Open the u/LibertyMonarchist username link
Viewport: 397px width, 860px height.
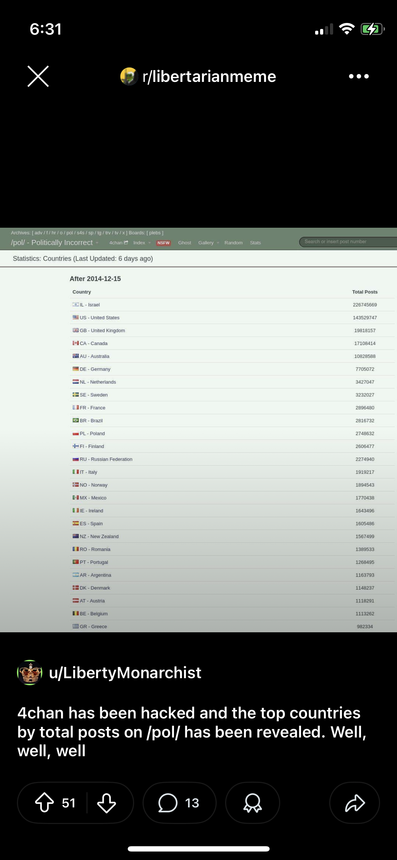pyautogui.click(x=125, y=673)
